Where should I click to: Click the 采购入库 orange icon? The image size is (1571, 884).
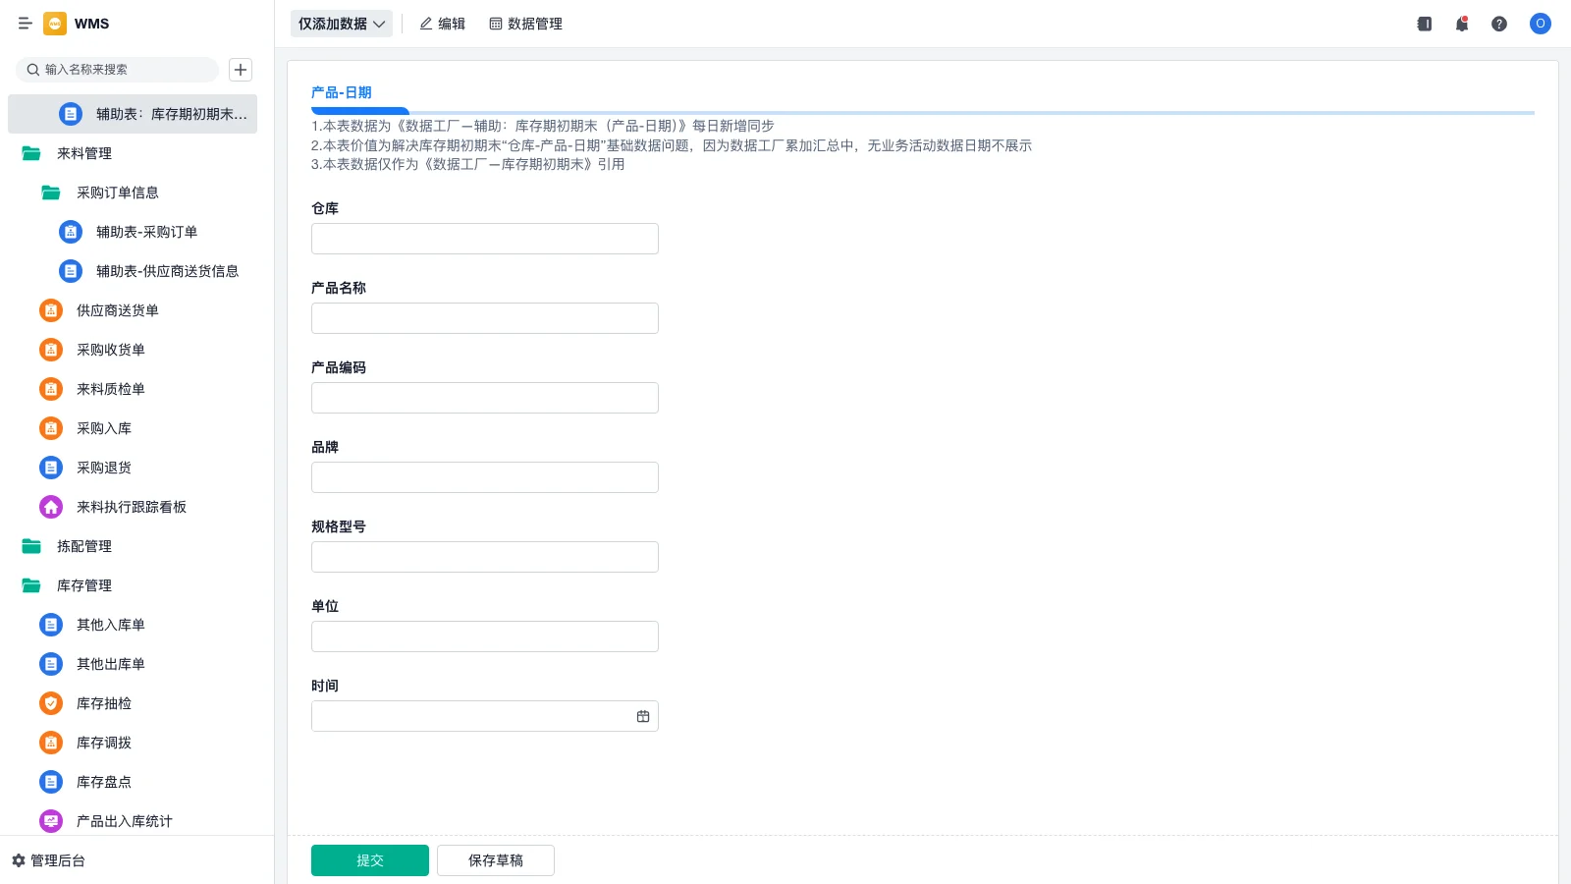tap(51, 428)
